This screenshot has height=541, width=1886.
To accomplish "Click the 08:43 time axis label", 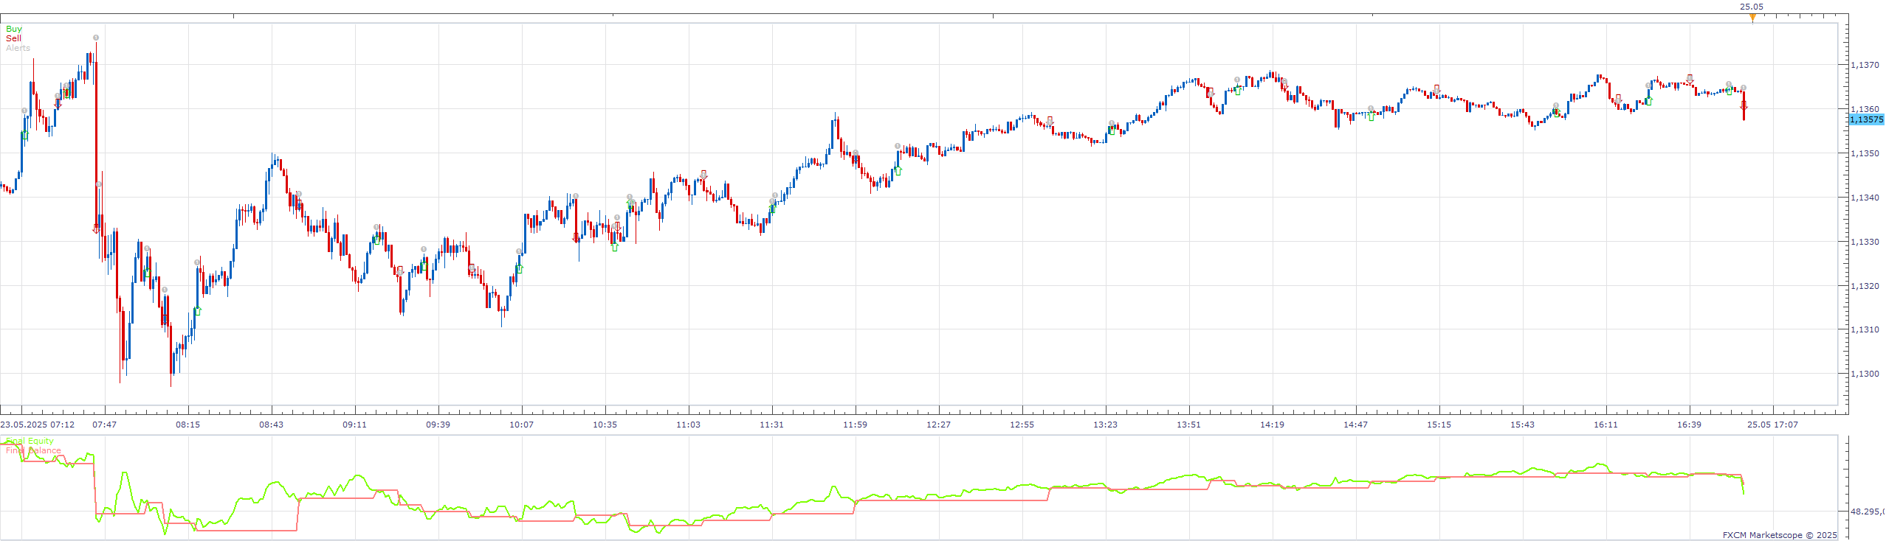I will coord(272,425).
